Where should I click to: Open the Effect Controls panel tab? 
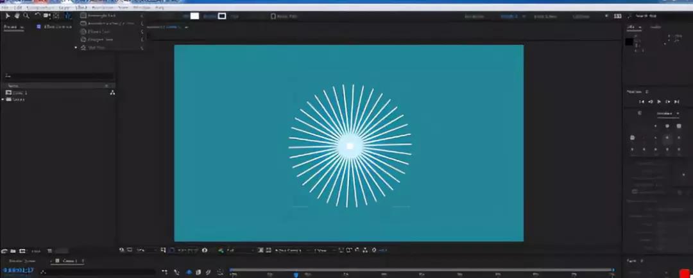(x=56, y=26)
